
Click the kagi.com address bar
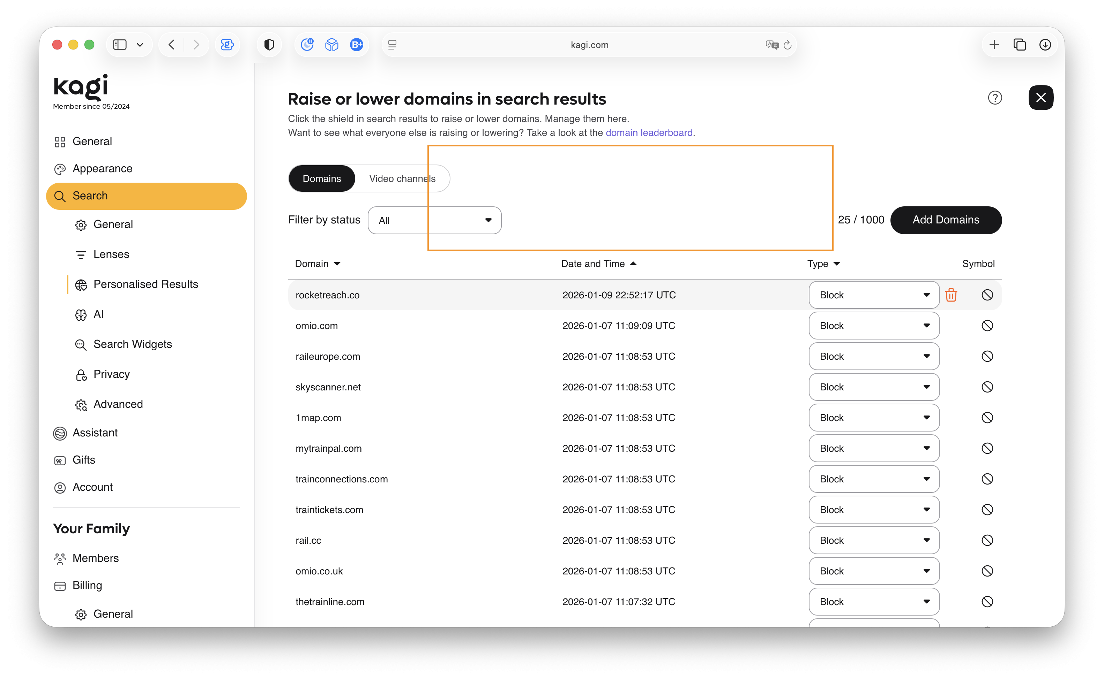point(589,45)
